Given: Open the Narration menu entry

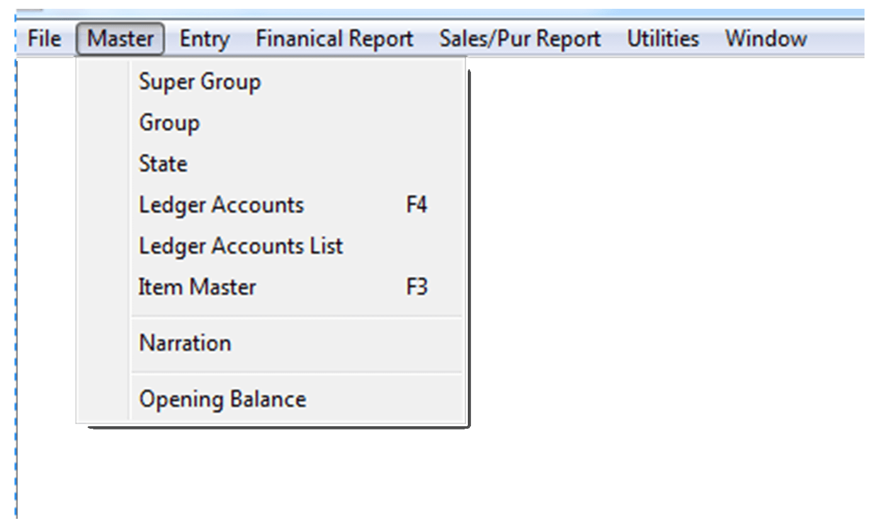Looking at the screenshot, I should pos(297,343).
